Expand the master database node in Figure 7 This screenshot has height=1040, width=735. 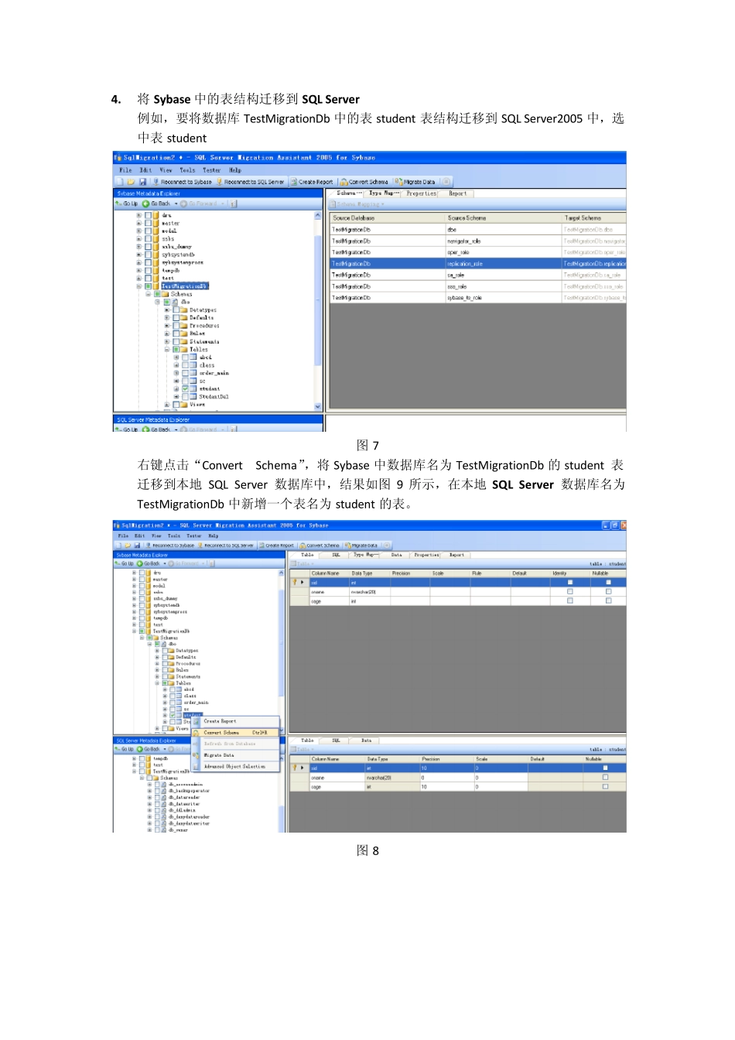(139, 223)
